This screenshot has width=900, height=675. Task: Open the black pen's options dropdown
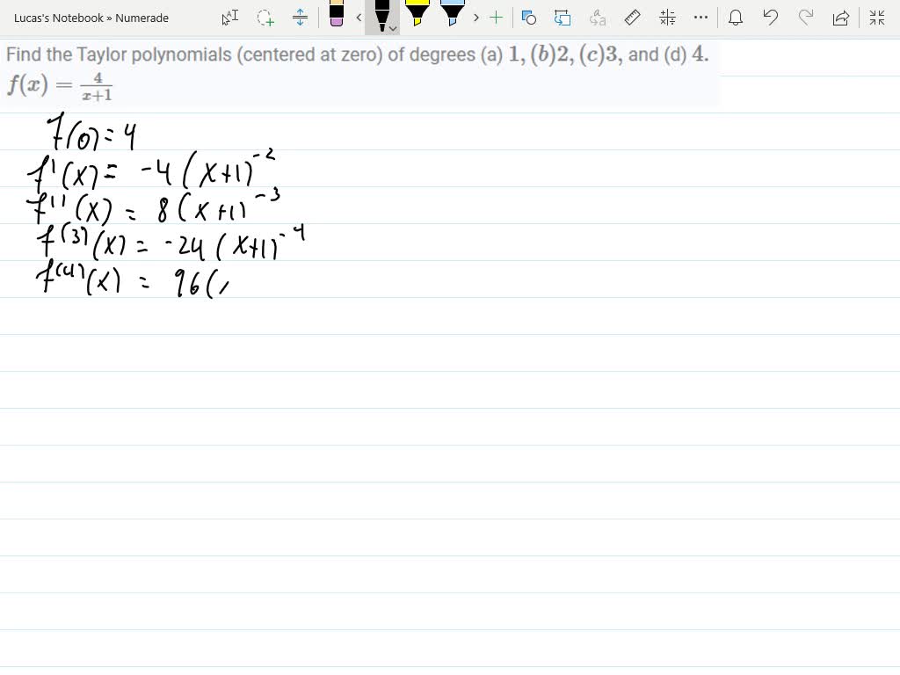point(393,29)
